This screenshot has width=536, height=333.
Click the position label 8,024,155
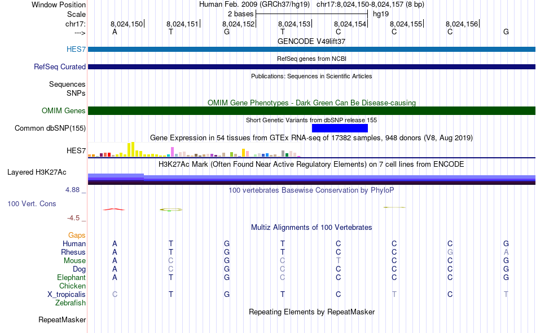coord(406,24)
